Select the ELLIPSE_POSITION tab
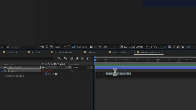 (x=150, y=53)
